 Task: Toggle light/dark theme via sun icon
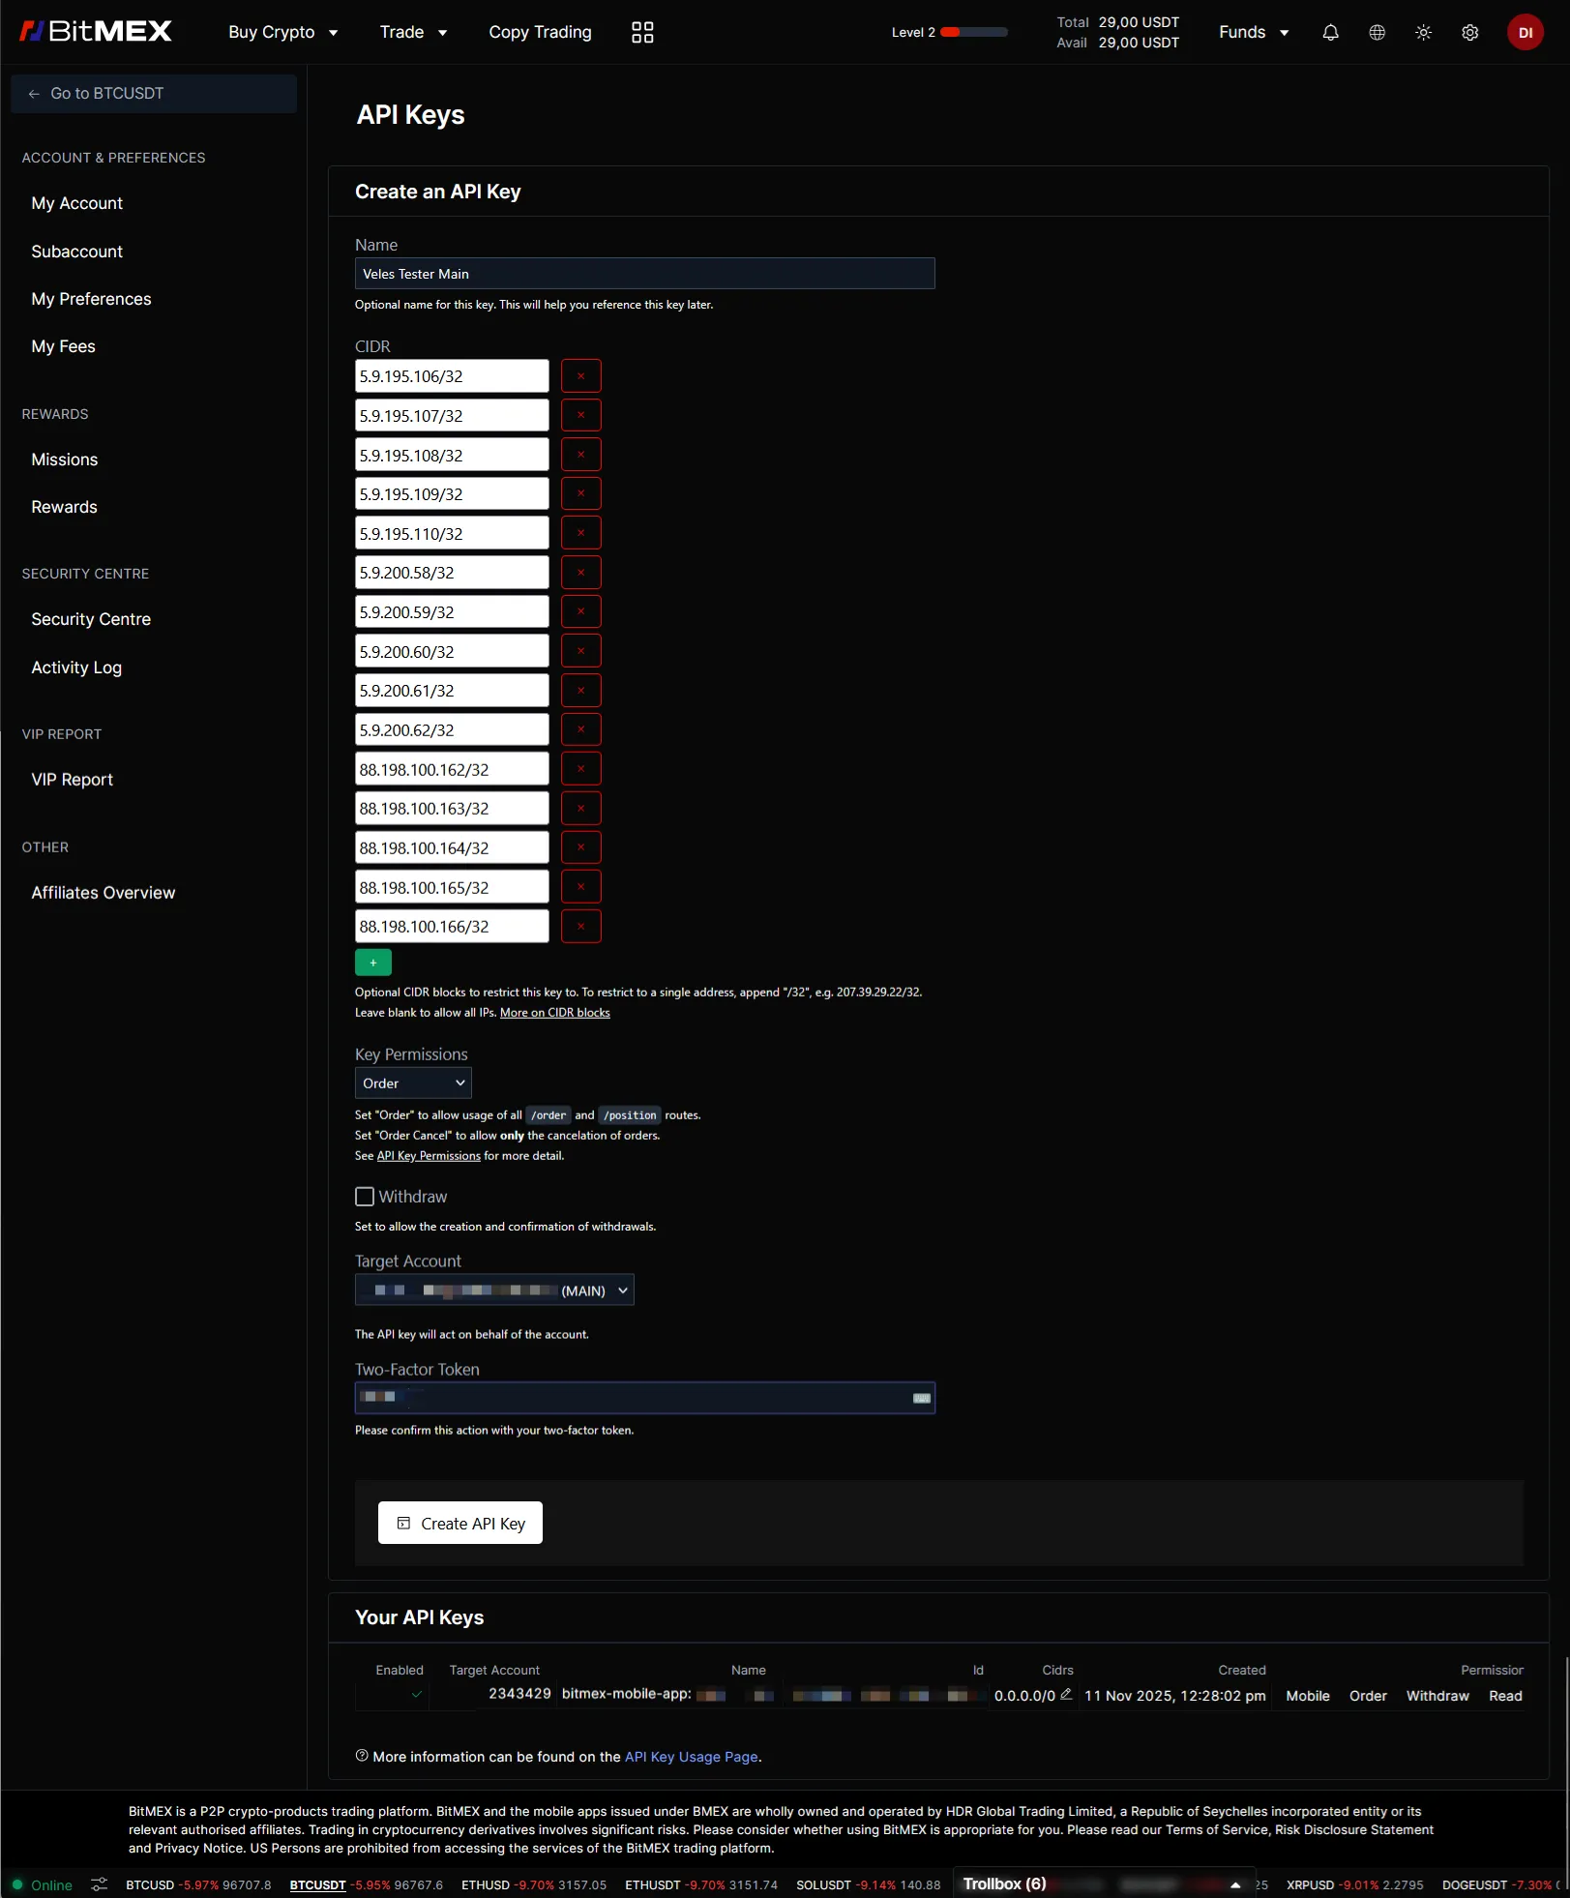click(1423, 32)
